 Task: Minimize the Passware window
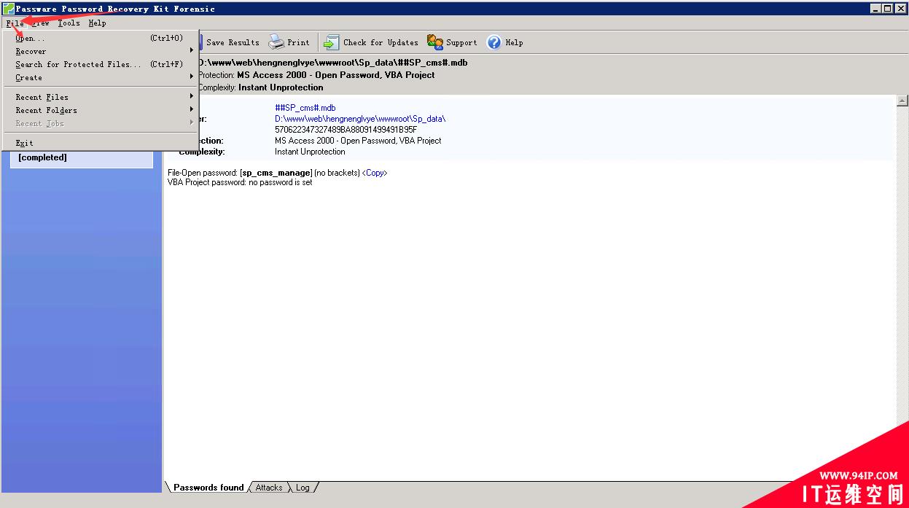click(875, 9)
